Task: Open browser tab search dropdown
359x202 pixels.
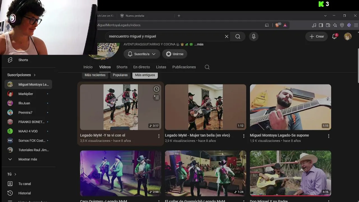Action: 325,16
